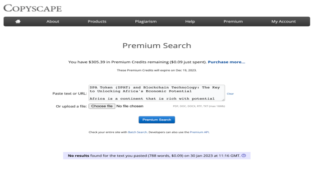Open the Premium API link
Viewport: 314px width, 177px height.
pos(199,132)
